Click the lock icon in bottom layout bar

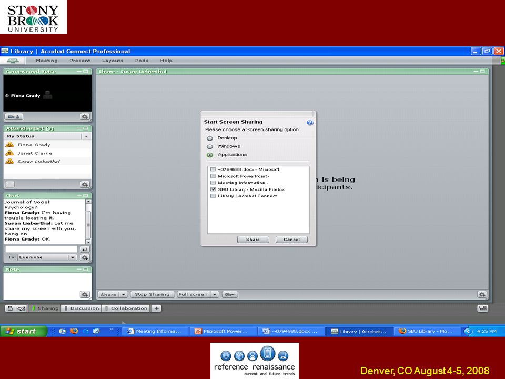[10, 308]
